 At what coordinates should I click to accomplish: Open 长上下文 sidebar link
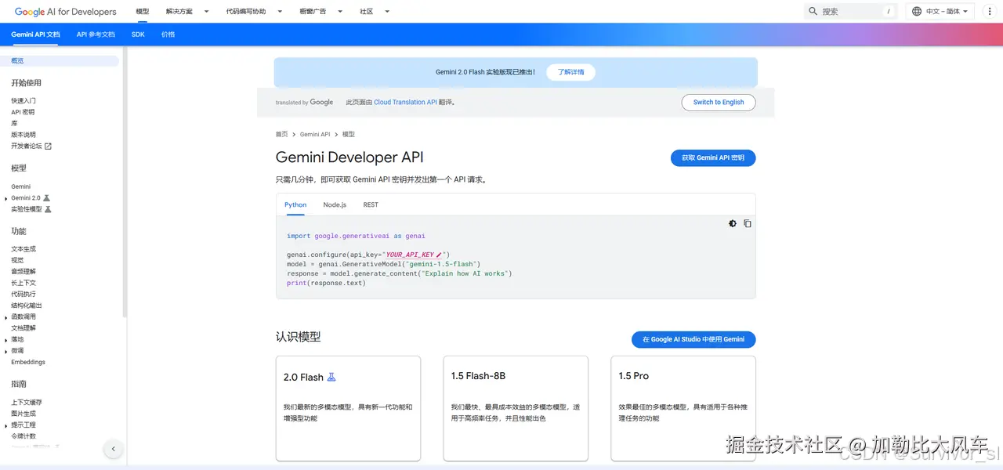(24, 283)
